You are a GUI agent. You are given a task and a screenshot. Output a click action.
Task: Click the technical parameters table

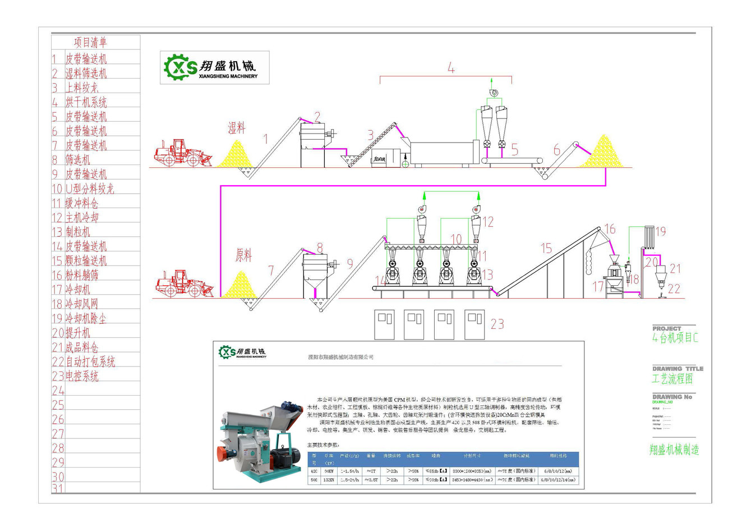point(443,468)
